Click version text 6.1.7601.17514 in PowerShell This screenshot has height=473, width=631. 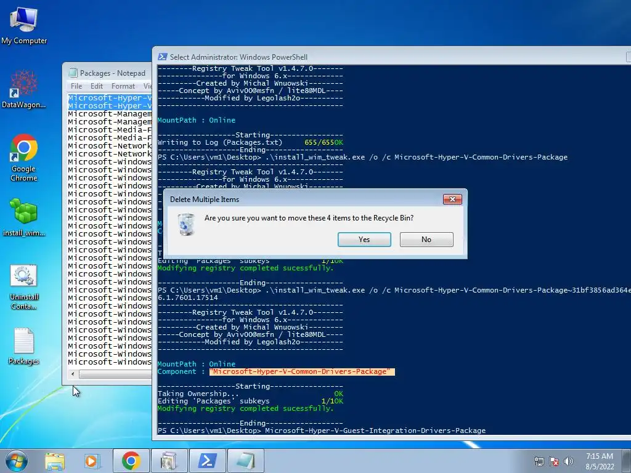point(188,297)
